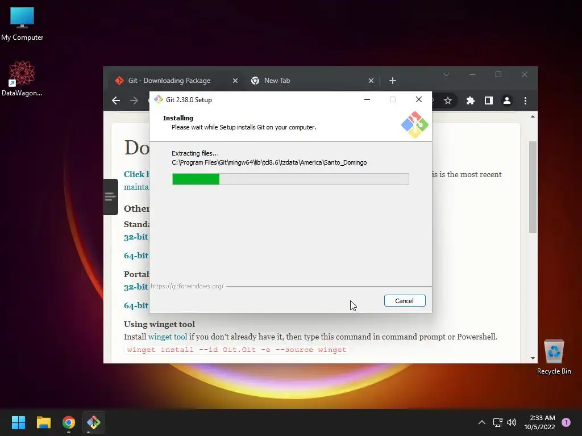Open the first 64-bit link on the Git page

(x=136, y=255)
